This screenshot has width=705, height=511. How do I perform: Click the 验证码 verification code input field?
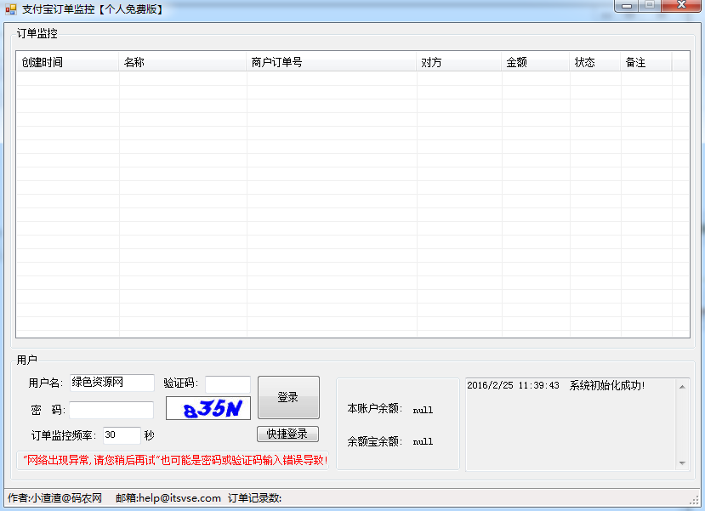[x=227, y=383]
